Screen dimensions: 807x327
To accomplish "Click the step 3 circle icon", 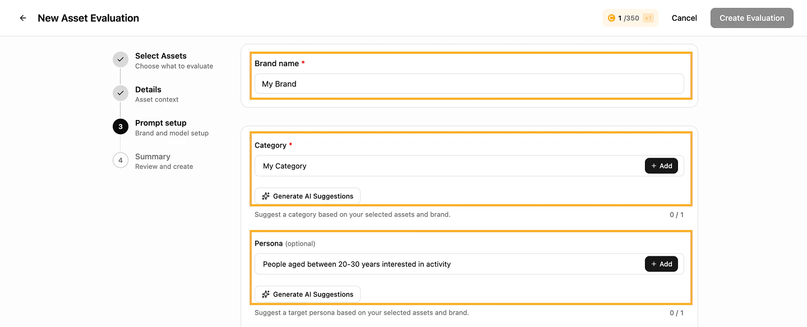I will point(121,127).
